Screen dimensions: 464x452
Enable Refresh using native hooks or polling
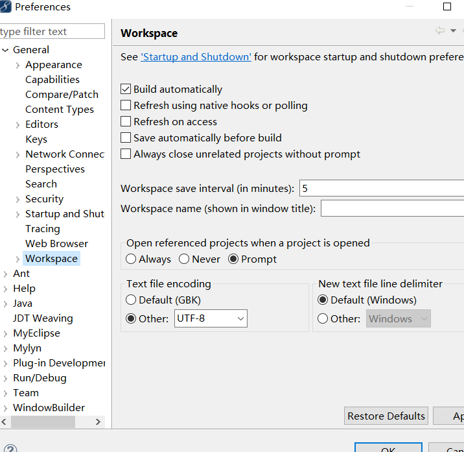pos(126,105)
